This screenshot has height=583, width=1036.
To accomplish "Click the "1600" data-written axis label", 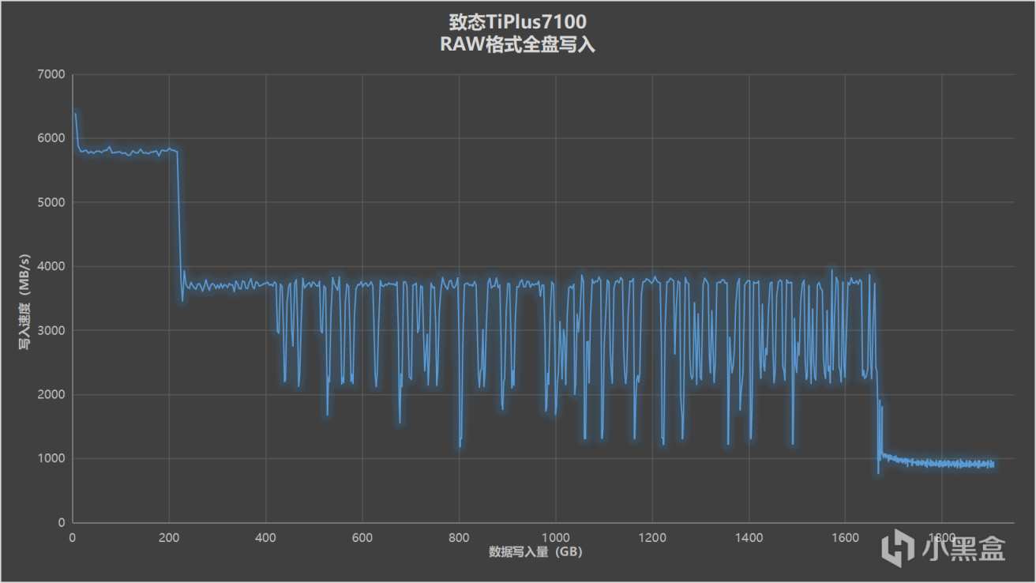I will 845,538.
